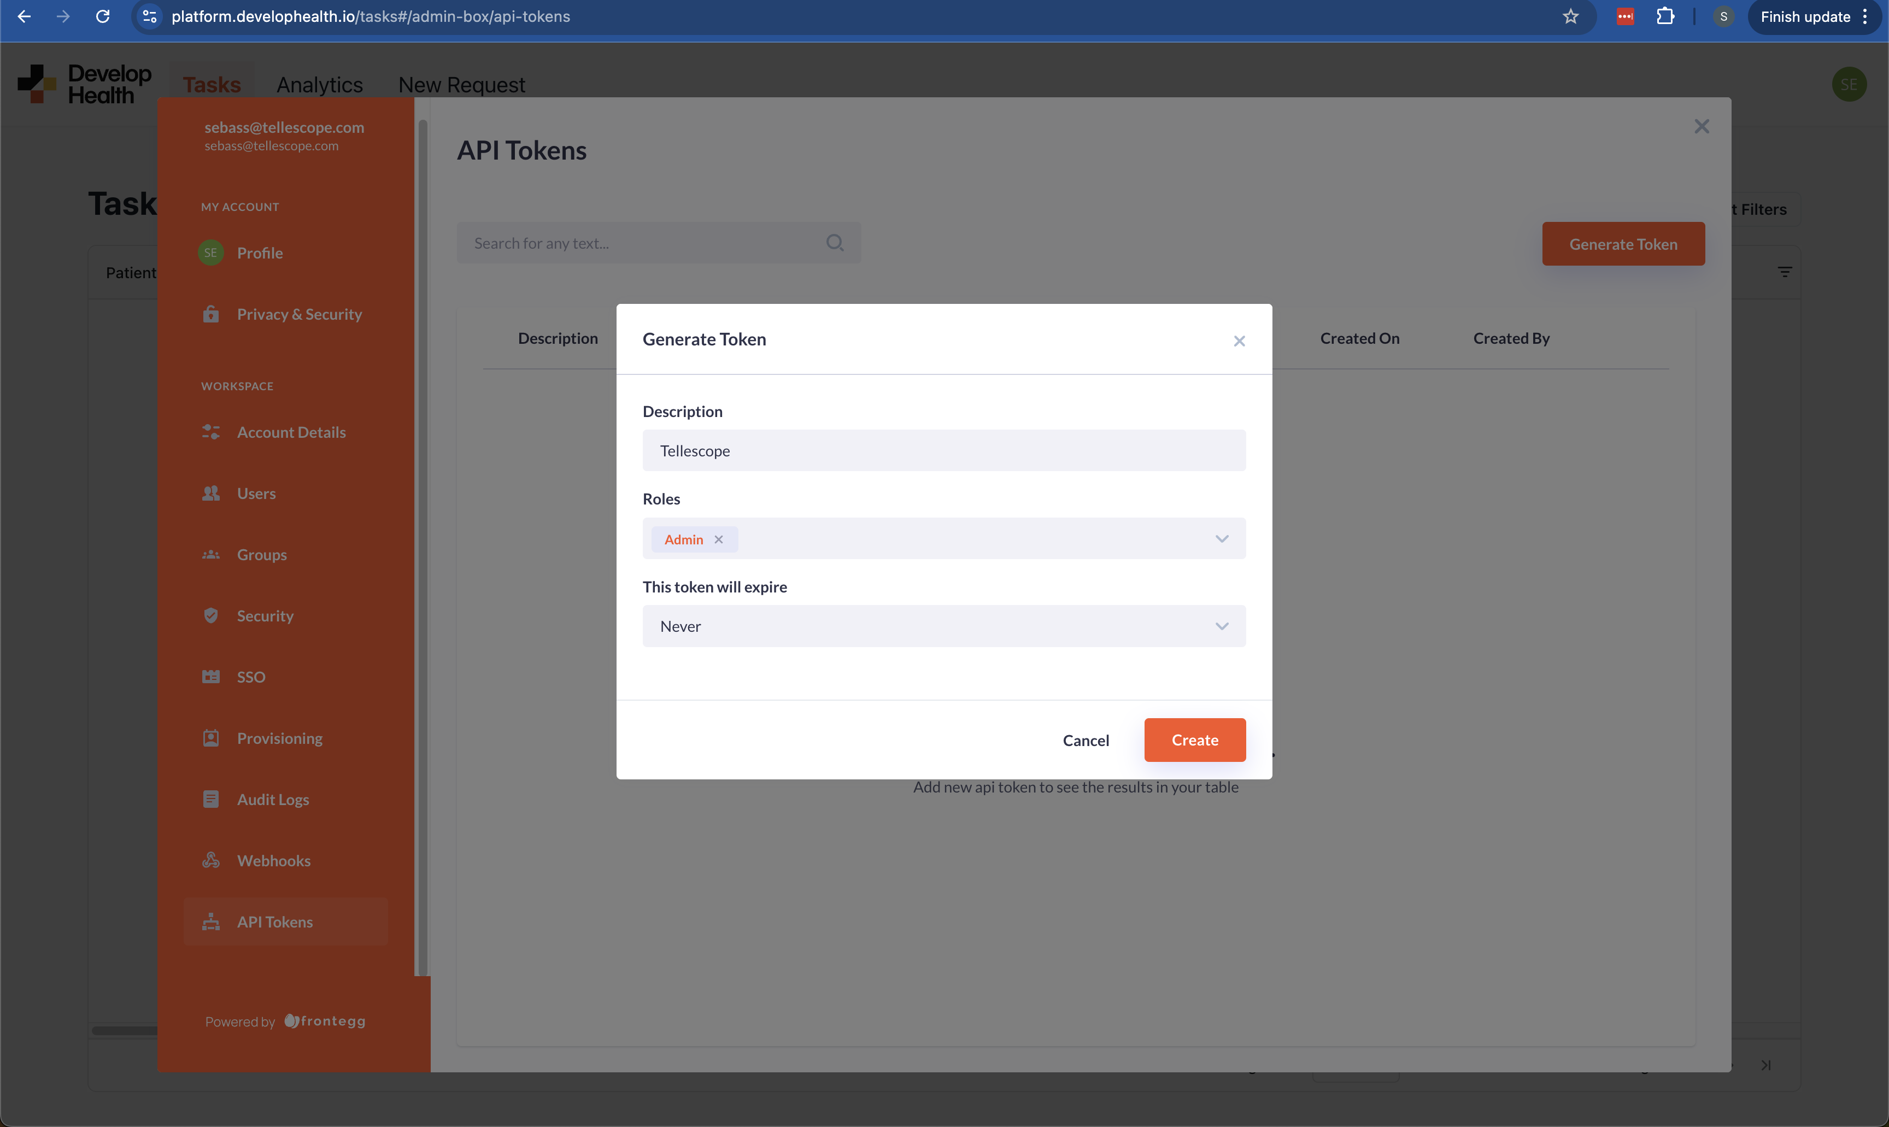1889x1127 pixels.
Task: Open the browser extensions puzzle icon
Action: pyautogui.click(x=1665, y=16)
